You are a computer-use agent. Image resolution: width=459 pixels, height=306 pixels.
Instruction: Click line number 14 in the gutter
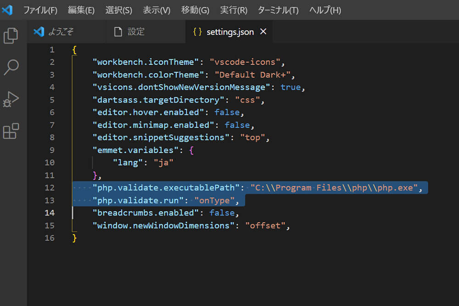click(x=50, y=213)
